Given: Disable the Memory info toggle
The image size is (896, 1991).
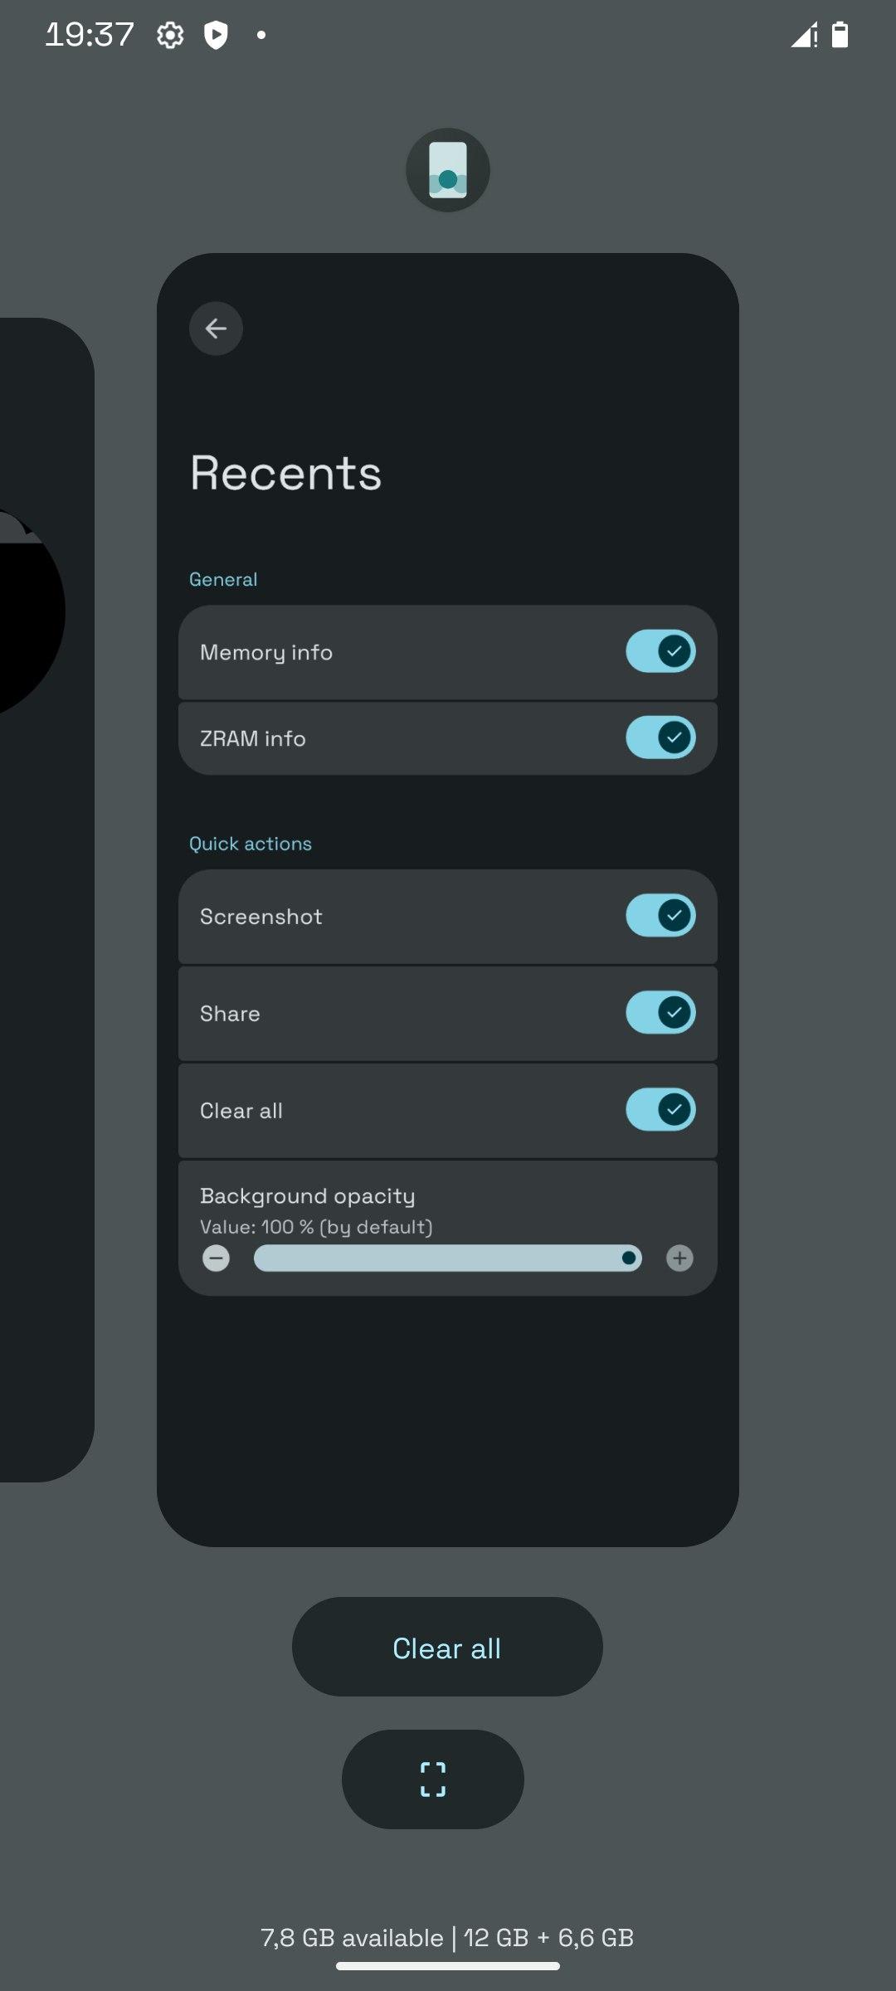Looking at the screenshot, I should (x=660, y=651).
